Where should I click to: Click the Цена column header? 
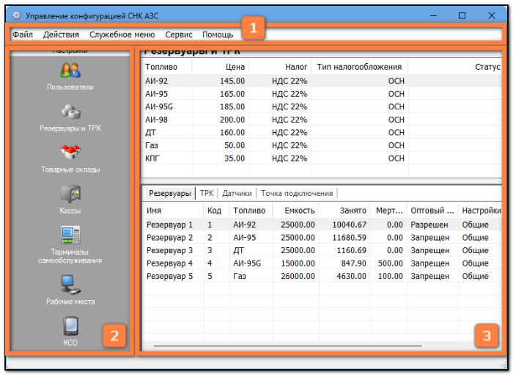pyautogui.click(x=220, y=67)
